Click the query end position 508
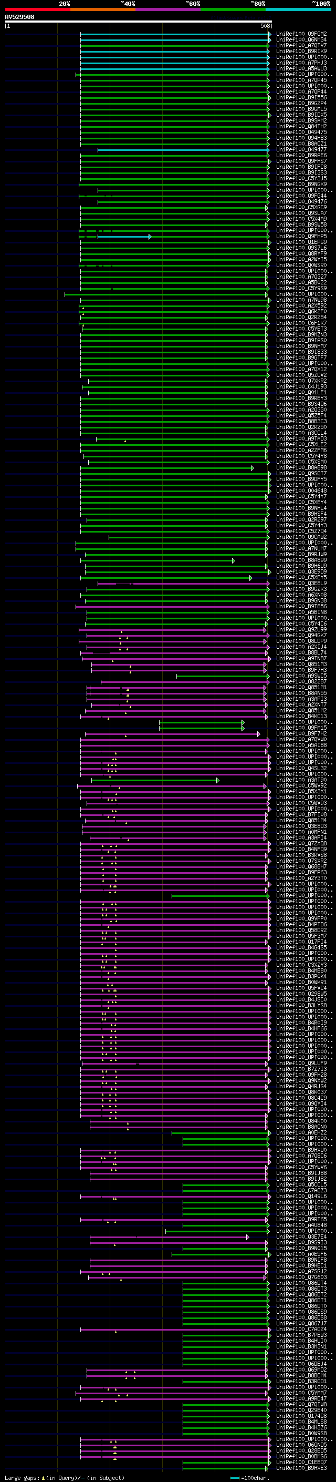Image resolution: width=336 pixels, height=1482 pixels. click(265, 26)
